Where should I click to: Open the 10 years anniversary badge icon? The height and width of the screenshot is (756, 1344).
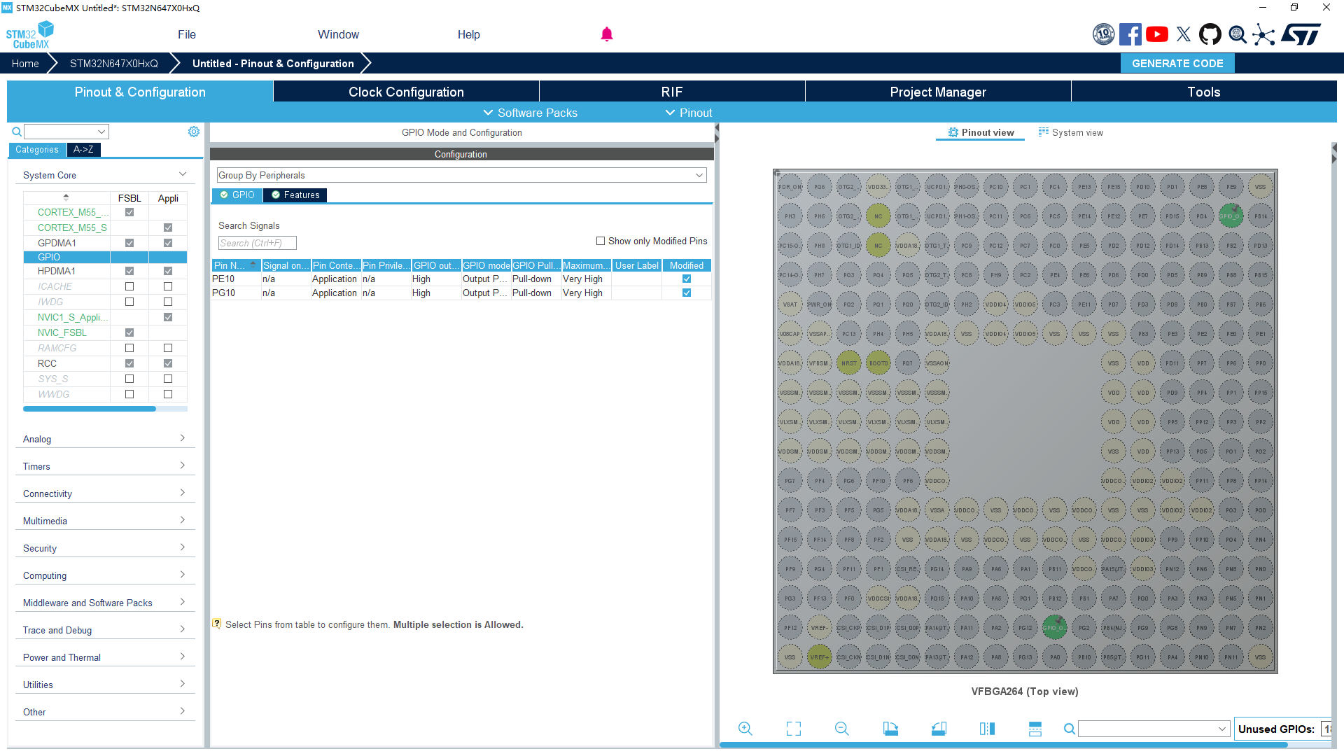(1104, 34)
